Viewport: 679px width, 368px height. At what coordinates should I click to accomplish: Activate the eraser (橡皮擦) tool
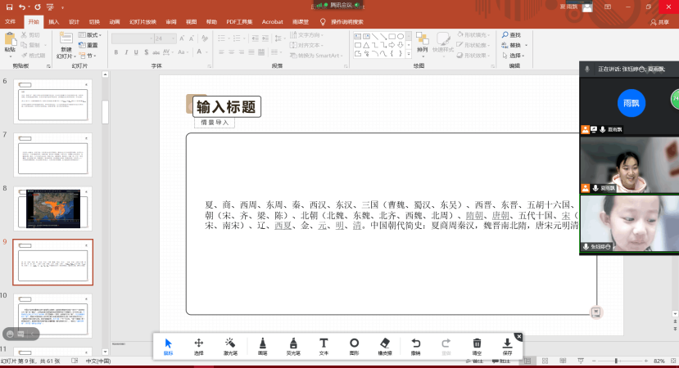(385, 345)
